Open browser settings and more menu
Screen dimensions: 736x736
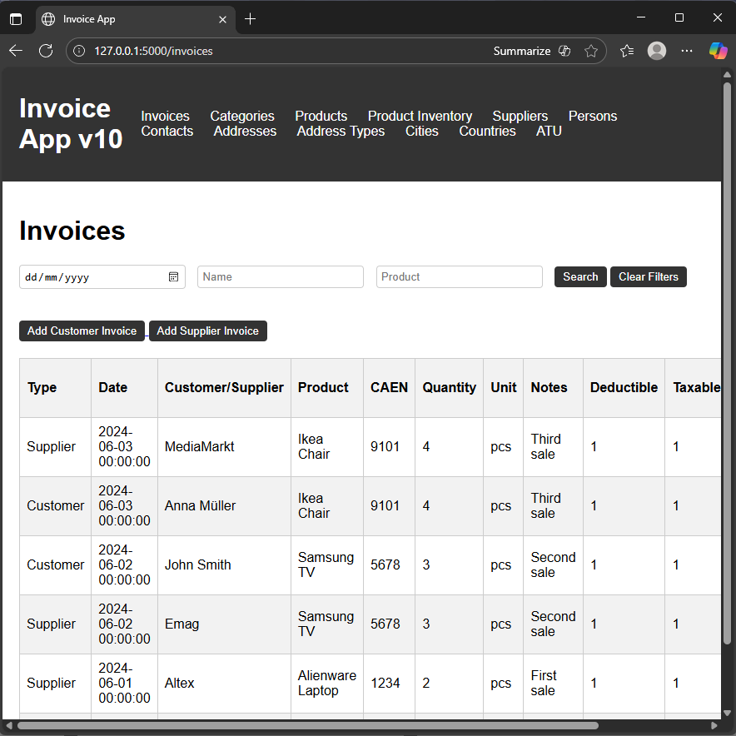coord(687,51)
